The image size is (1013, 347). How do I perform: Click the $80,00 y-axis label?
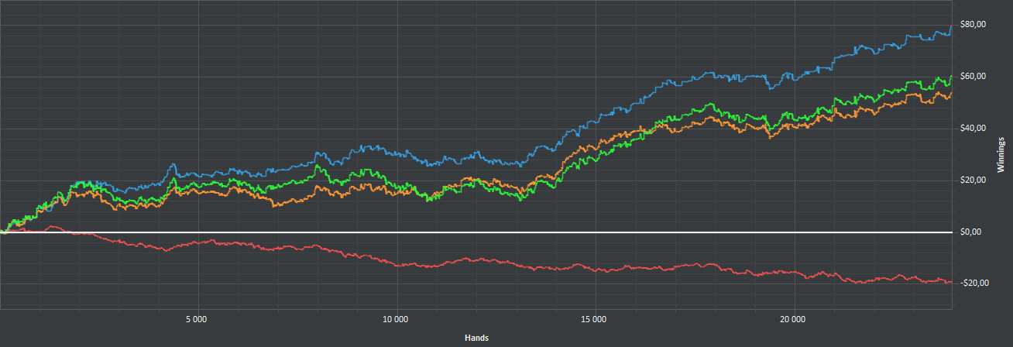(x=972, y=25)
